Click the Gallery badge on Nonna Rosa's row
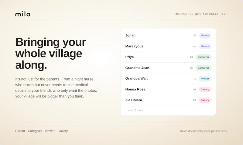 pos(205,89)
